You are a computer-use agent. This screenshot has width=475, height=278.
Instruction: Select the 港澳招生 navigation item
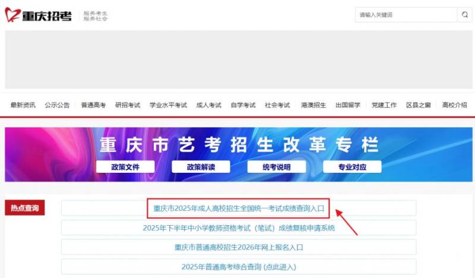coord(313,105)
